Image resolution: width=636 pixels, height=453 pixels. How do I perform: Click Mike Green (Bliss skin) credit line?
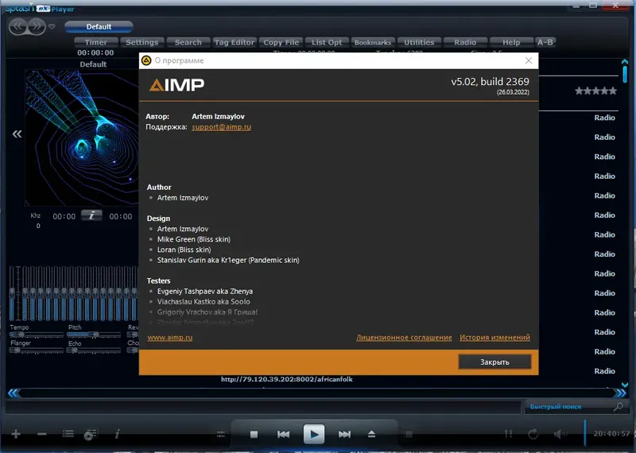194,239
